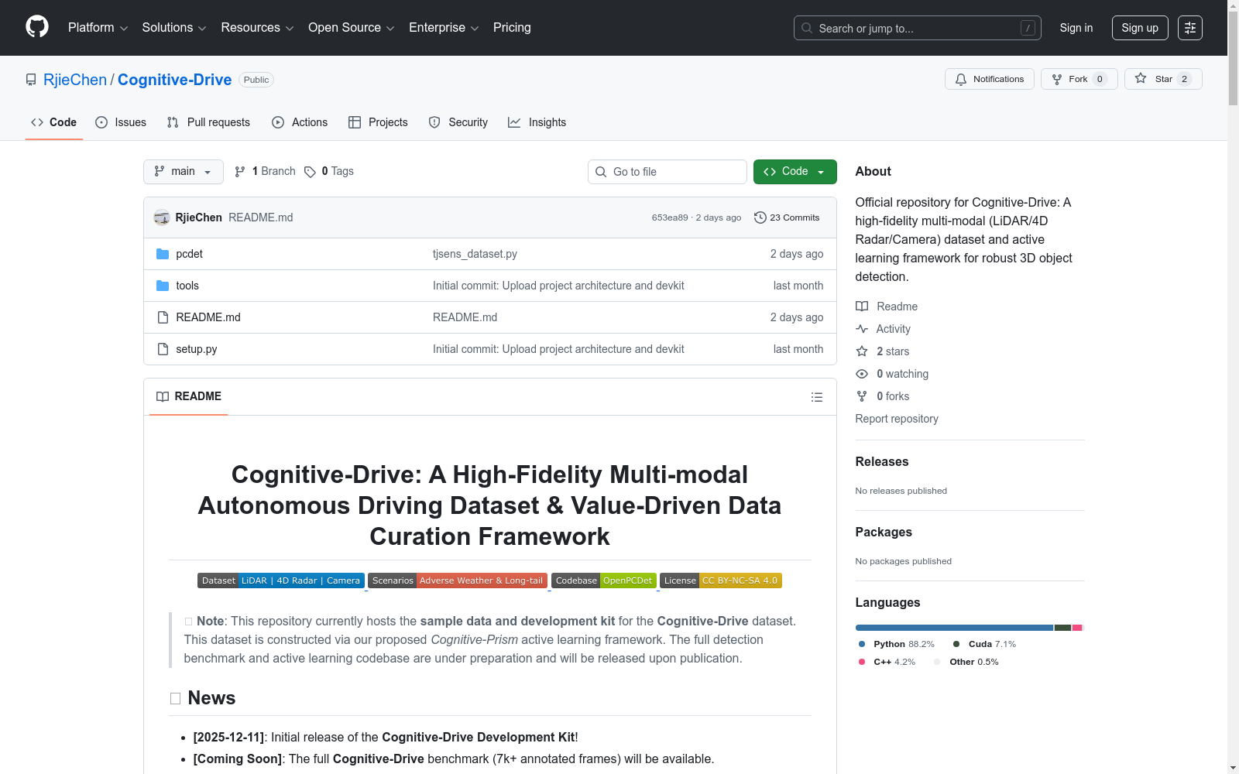Expand the Open Source menu
The height and width of the screenshot is (774, 1239).
pos(352,28)
